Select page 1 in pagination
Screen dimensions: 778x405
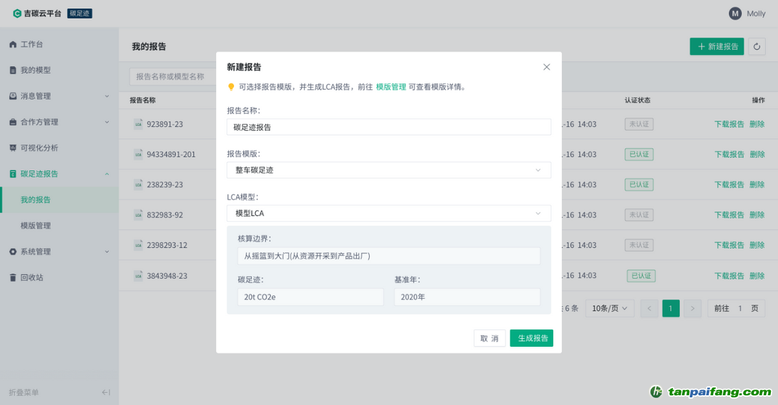[671, 308]
